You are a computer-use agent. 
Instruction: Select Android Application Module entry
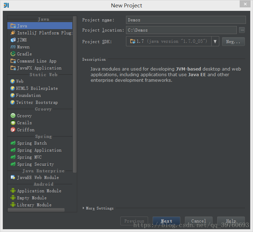point(40,191)
